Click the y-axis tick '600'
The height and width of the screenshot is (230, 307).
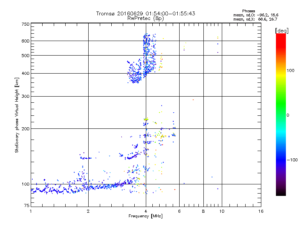click(x=25, y=41)
